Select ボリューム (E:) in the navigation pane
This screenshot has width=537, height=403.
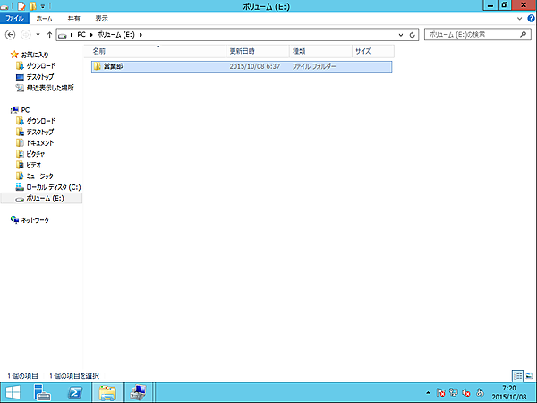tap(41, 198)
